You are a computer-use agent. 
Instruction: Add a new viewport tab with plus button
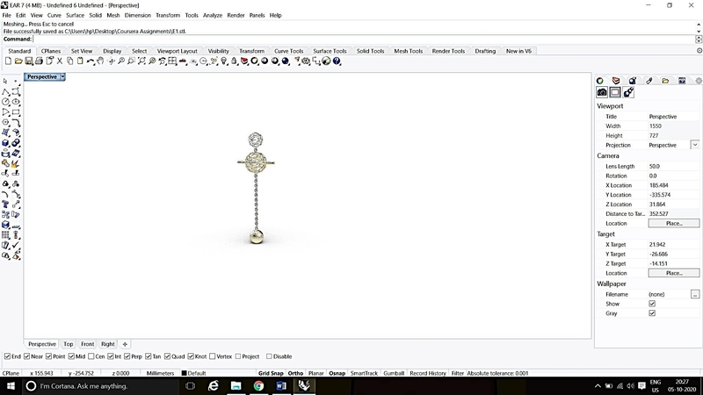125,344
